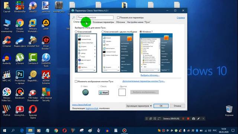
Task: Open AIDA64 Extreme desktop icon
Action: (46, 77)
